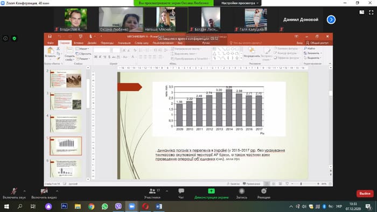Leave the meeting with Выйти
Screen dimensions: 377x212
[x=365, y=194]
